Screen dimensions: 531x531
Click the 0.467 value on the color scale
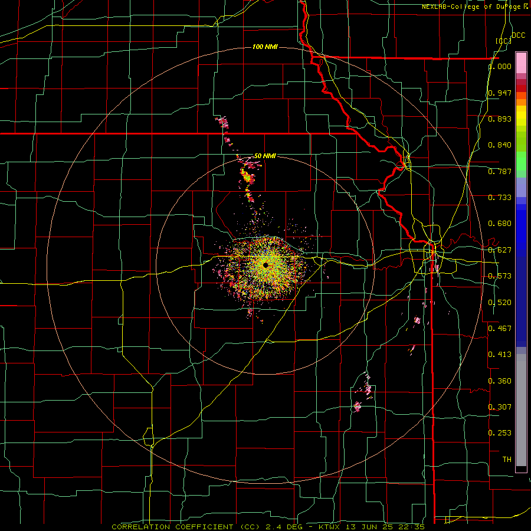pos(500,329)
